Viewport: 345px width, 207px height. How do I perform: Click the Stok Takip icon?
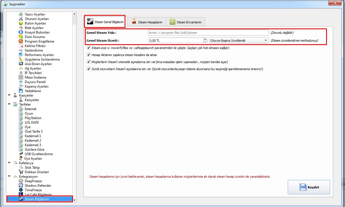(x=21, y=168)
